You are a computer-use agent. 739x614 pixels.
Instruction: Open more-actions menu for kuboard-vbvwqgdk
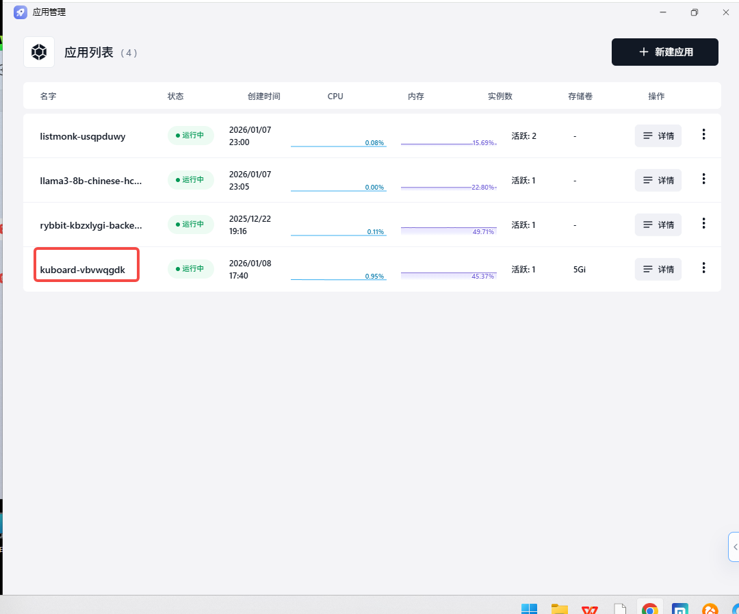pyautogui.click(x=703, y=268)
